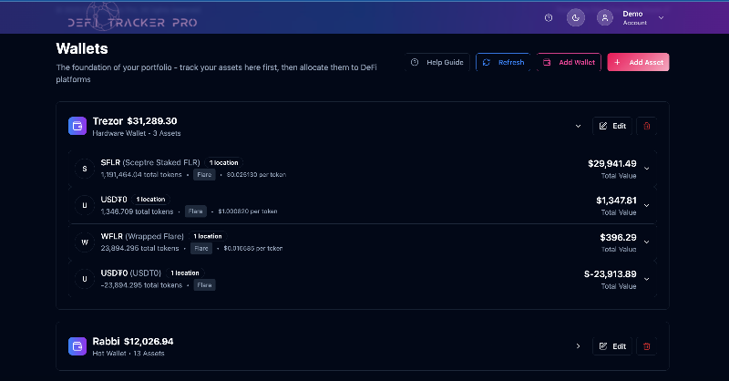
Task: Click the USD₮0 (USDT0) token avatar
Action: pos(85,279)
